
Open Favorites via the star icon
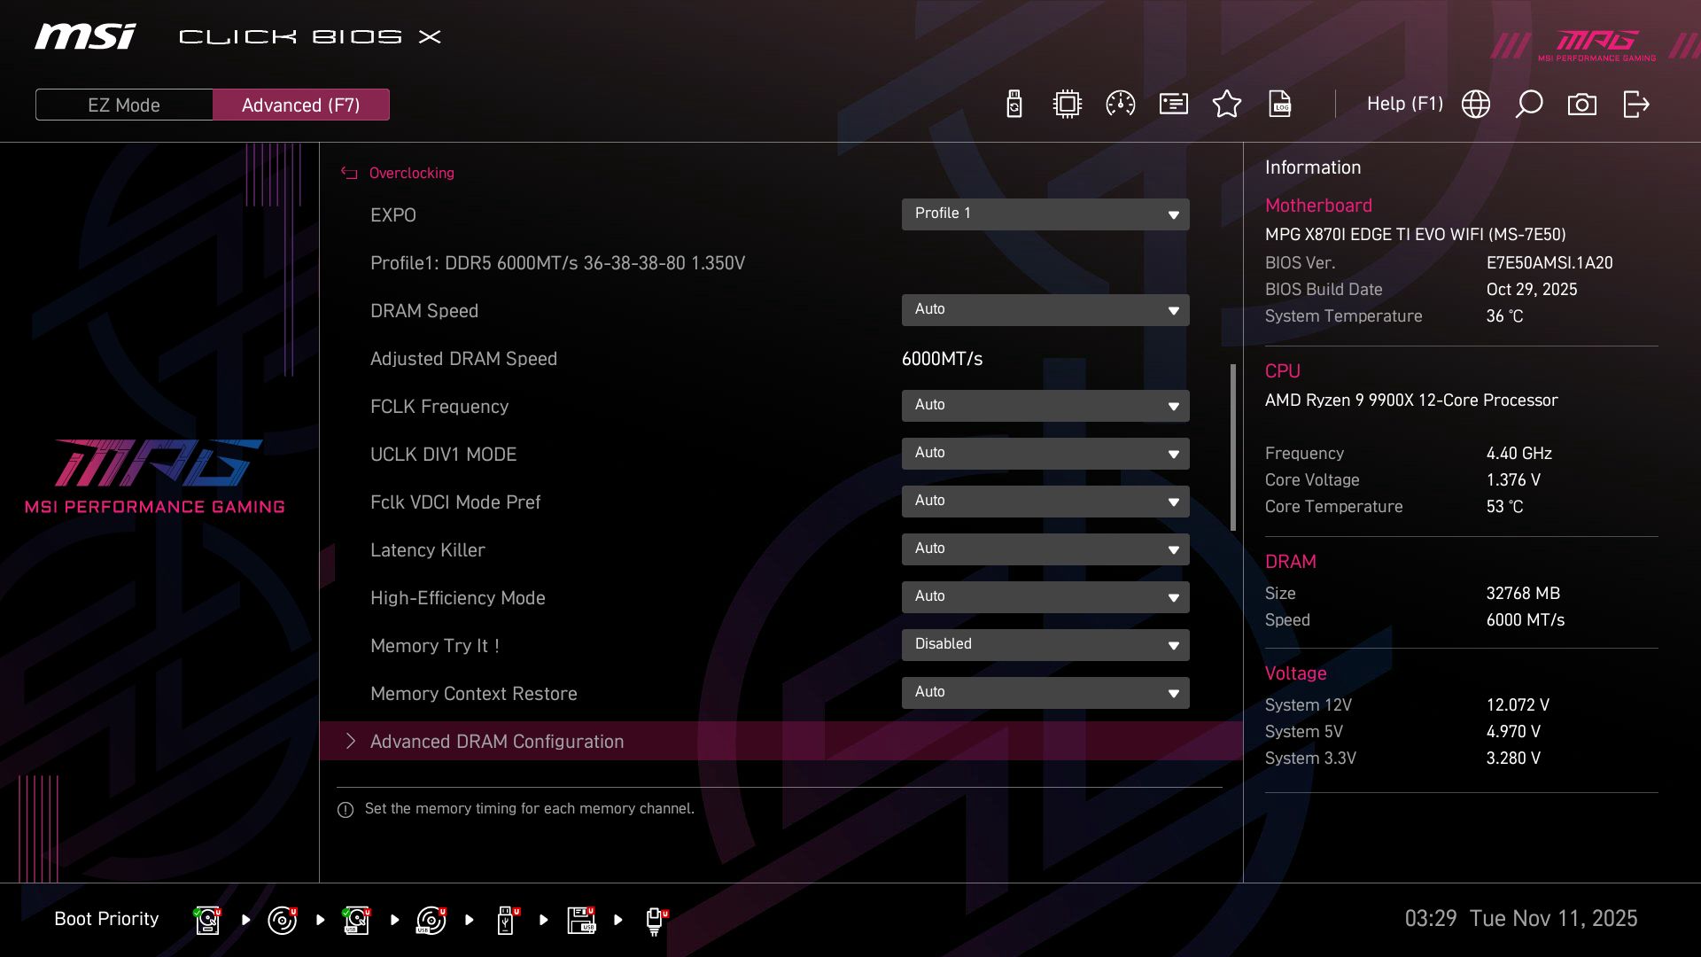click(x=1227, y=104)
